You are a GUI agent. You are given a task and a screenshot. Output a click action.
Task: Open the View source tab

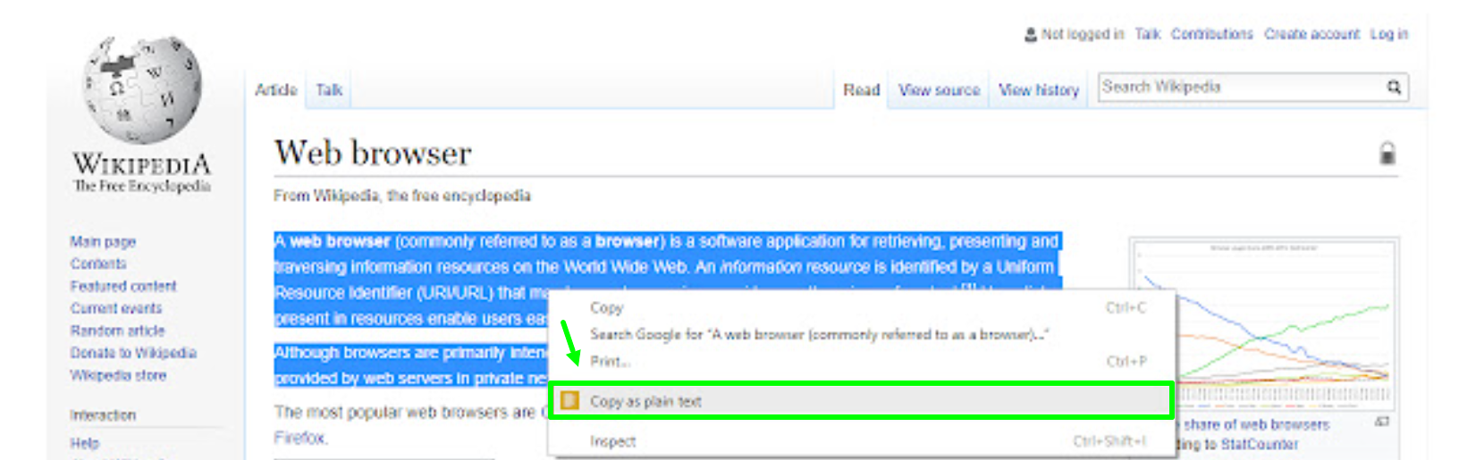pos(939,90)
